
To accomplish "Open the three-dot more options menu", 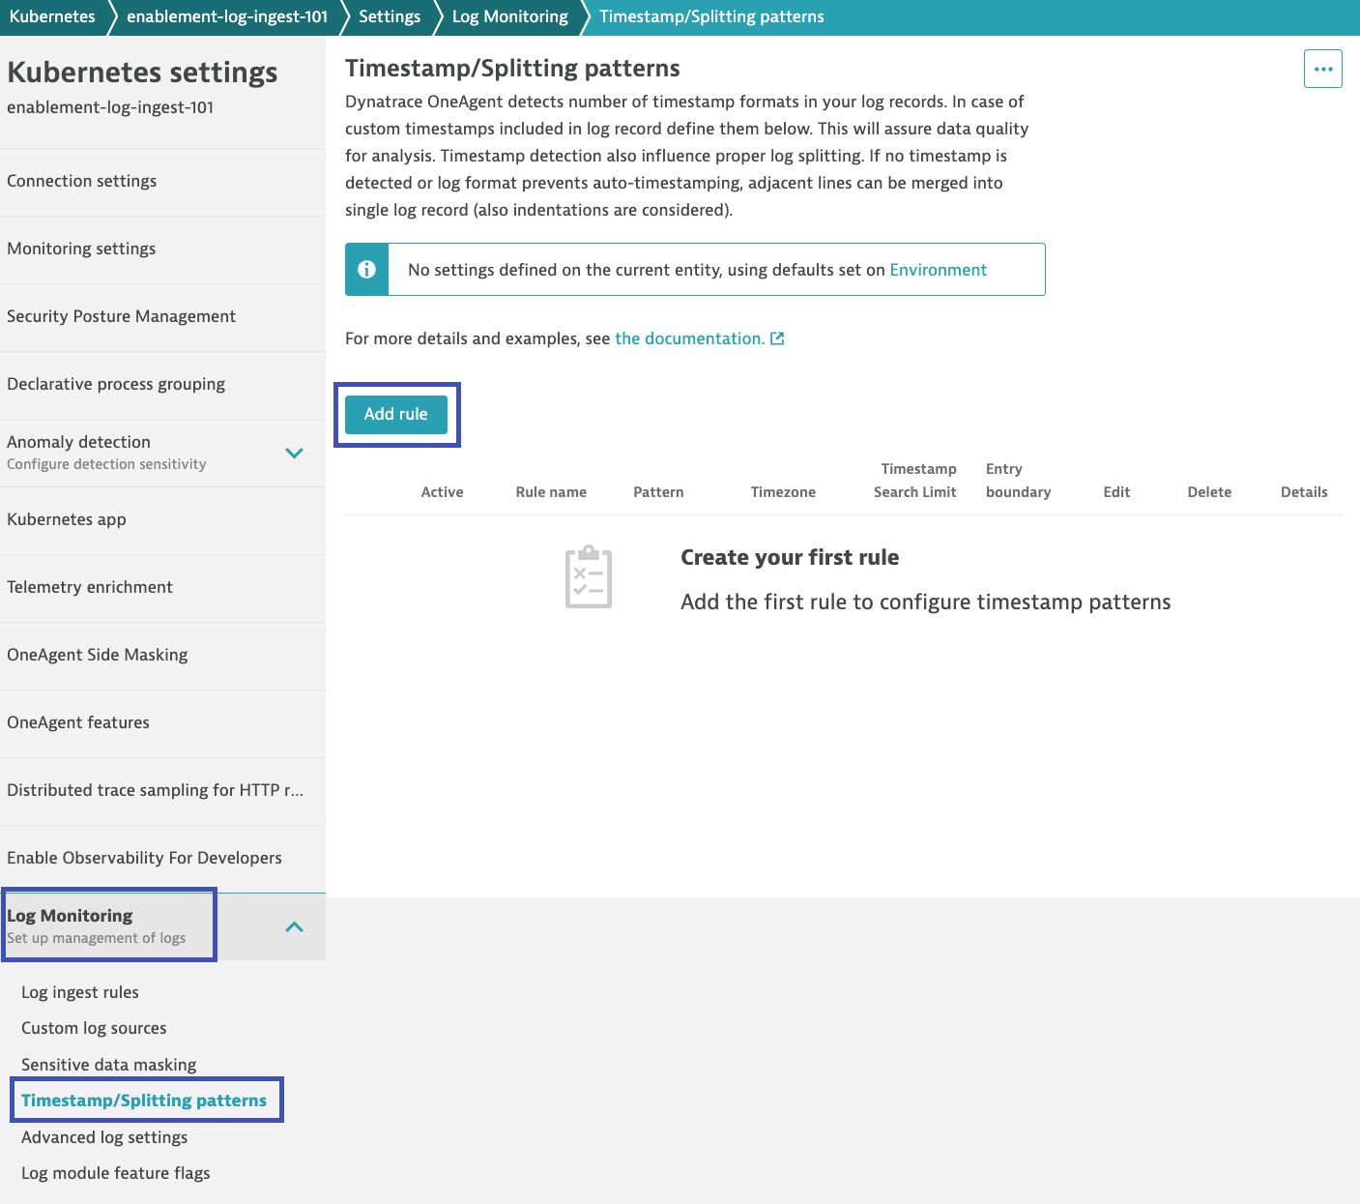I will 1322,69.
